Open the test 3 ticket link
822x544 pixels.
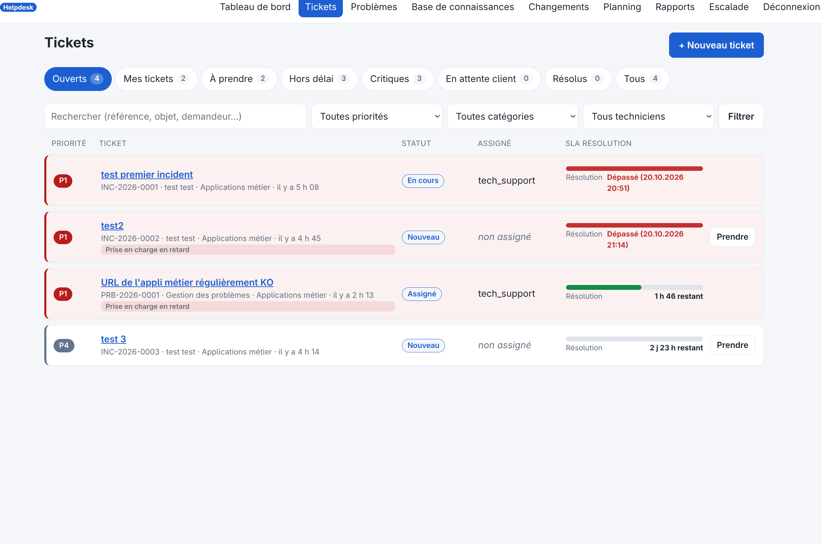(x=113, y=339)
